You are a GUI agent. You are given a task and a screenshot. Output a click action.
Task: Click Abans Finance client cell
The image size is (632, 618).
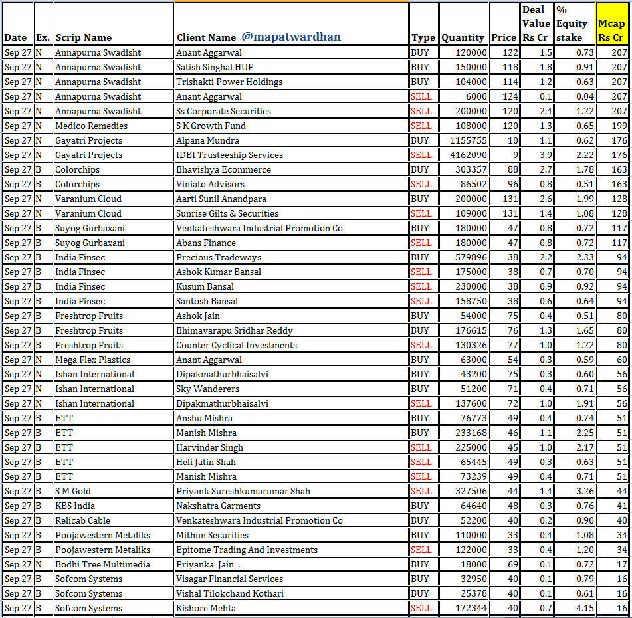tap(292, 243)
